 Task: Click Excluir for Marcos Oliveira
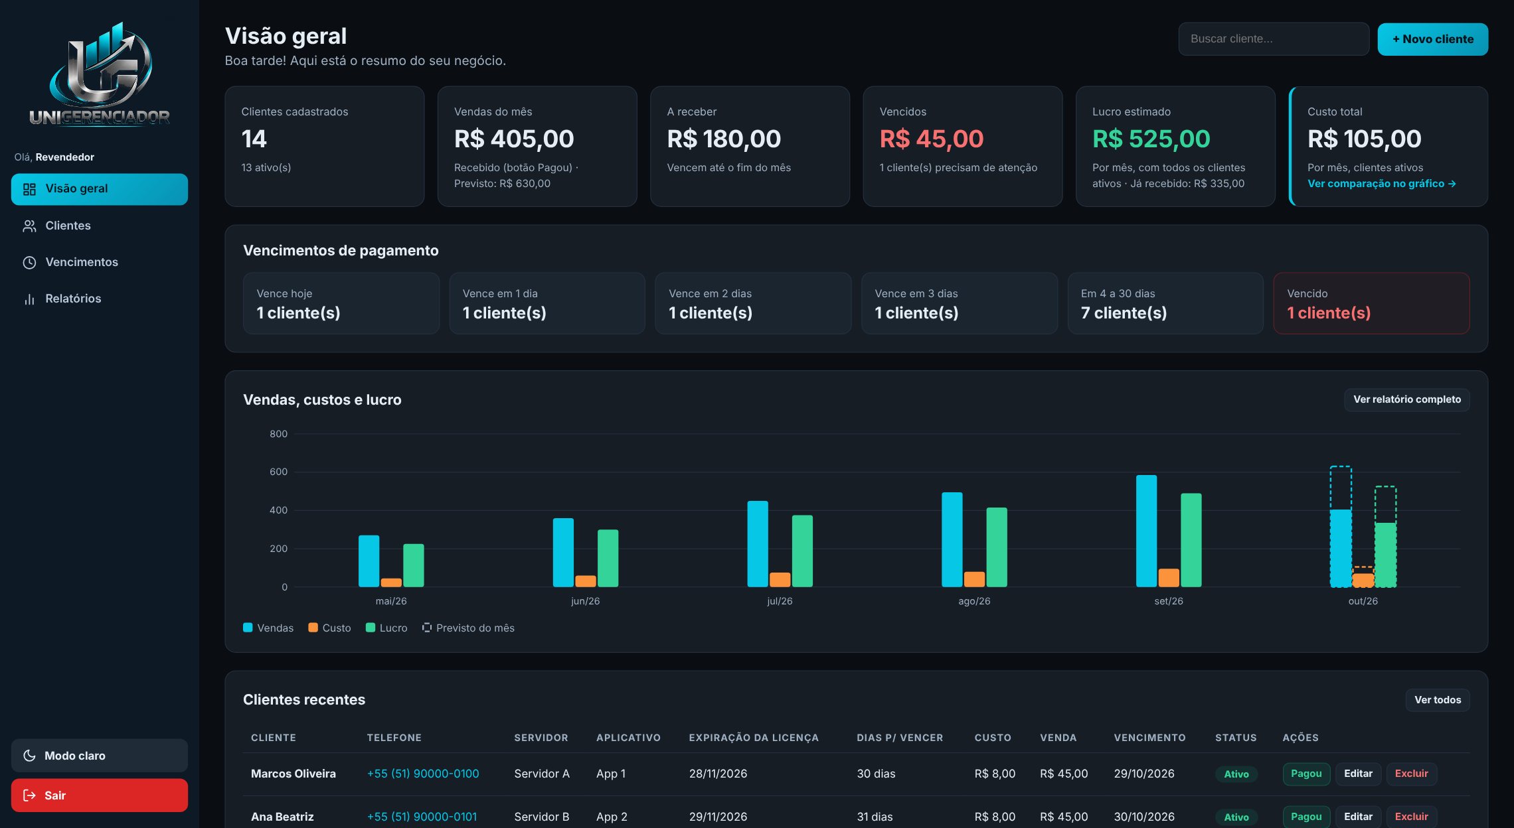click(x=1411, y=774)
